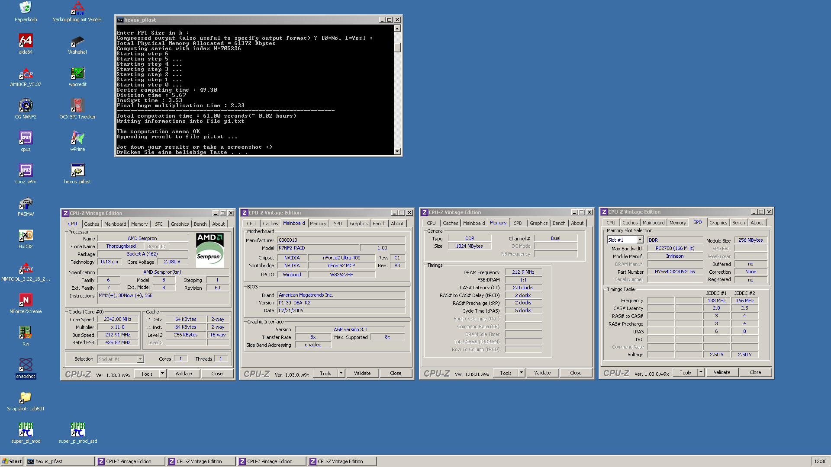Open the WinSFI shortcut icon
This screenshot has height=467, width=831.
tap(77, 8)
